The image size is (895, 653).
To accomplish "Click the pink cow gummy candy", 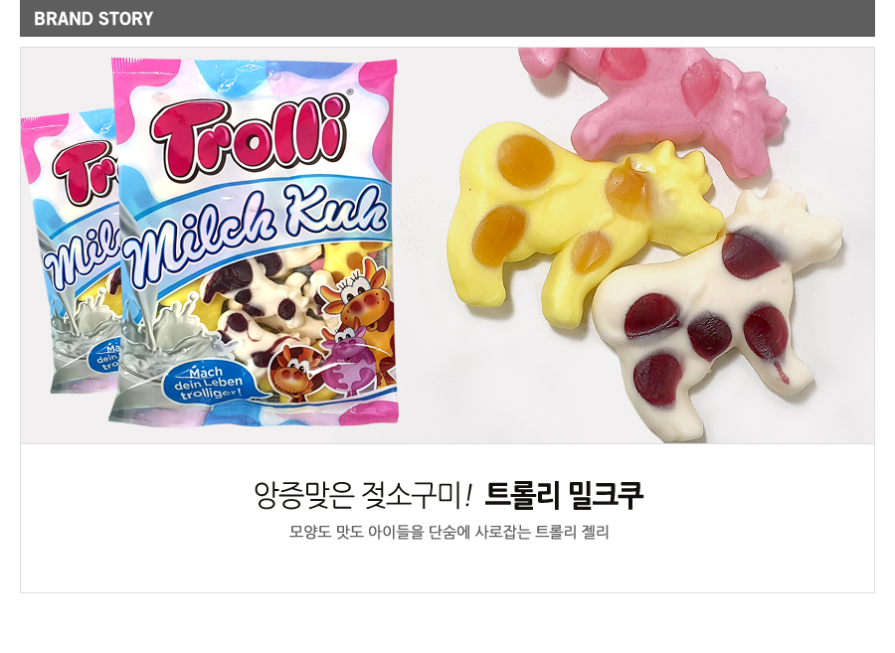I will tap(656, 105).
